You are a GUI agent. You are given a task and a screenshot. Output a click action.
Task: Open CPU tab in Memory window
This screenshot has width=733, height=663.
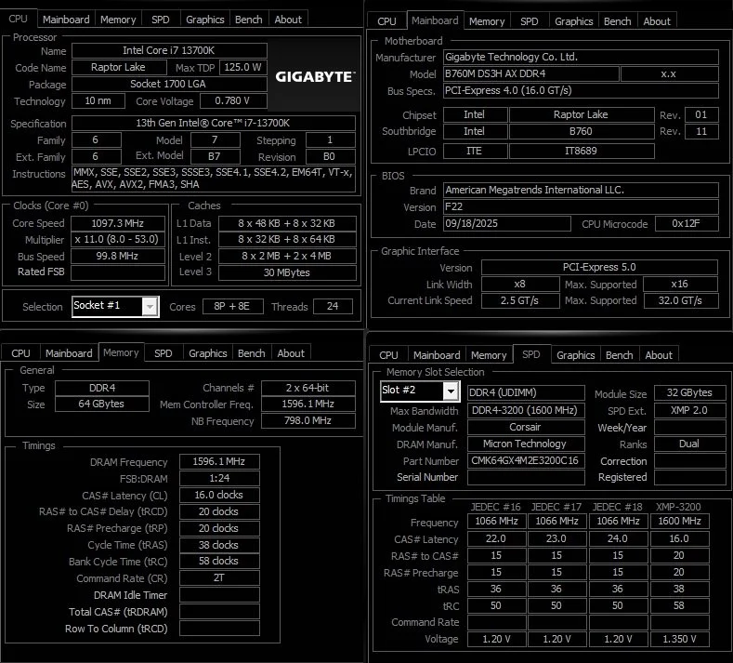20,353
